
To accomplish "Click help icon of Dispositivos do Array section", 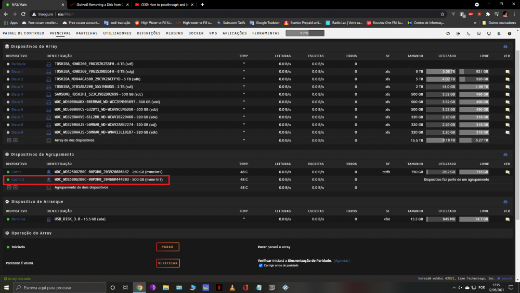I will pos(505,47).
